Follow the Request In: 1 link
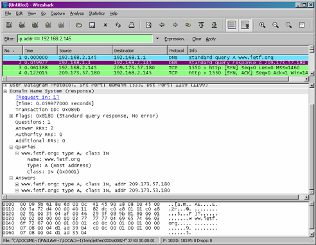This screenshot has height=245, width=316. tap(37, 97)
